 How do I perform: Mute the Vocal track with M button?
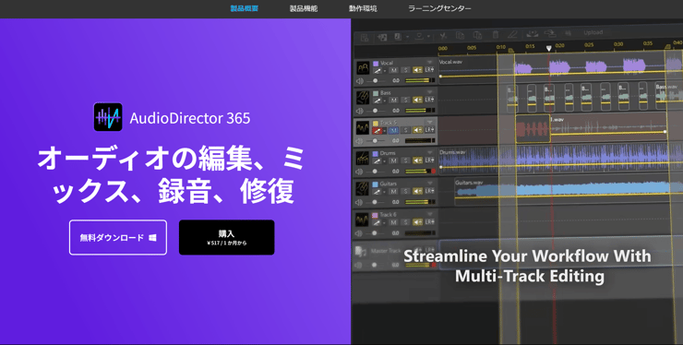[394, 70]
